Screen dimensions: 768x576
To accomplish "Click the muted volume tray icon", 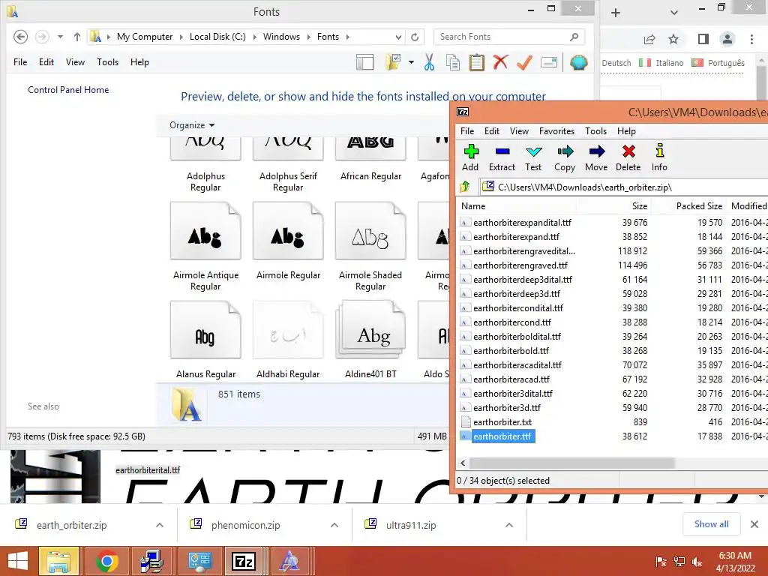I will [x=697, y=561].
